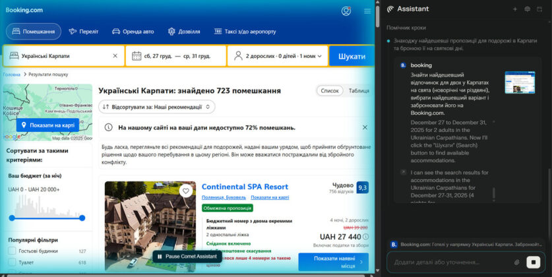Open the Continental SPA Resort title link
Image resolution: width=552 pixels, height=277 pixels.
click(245, 187)
